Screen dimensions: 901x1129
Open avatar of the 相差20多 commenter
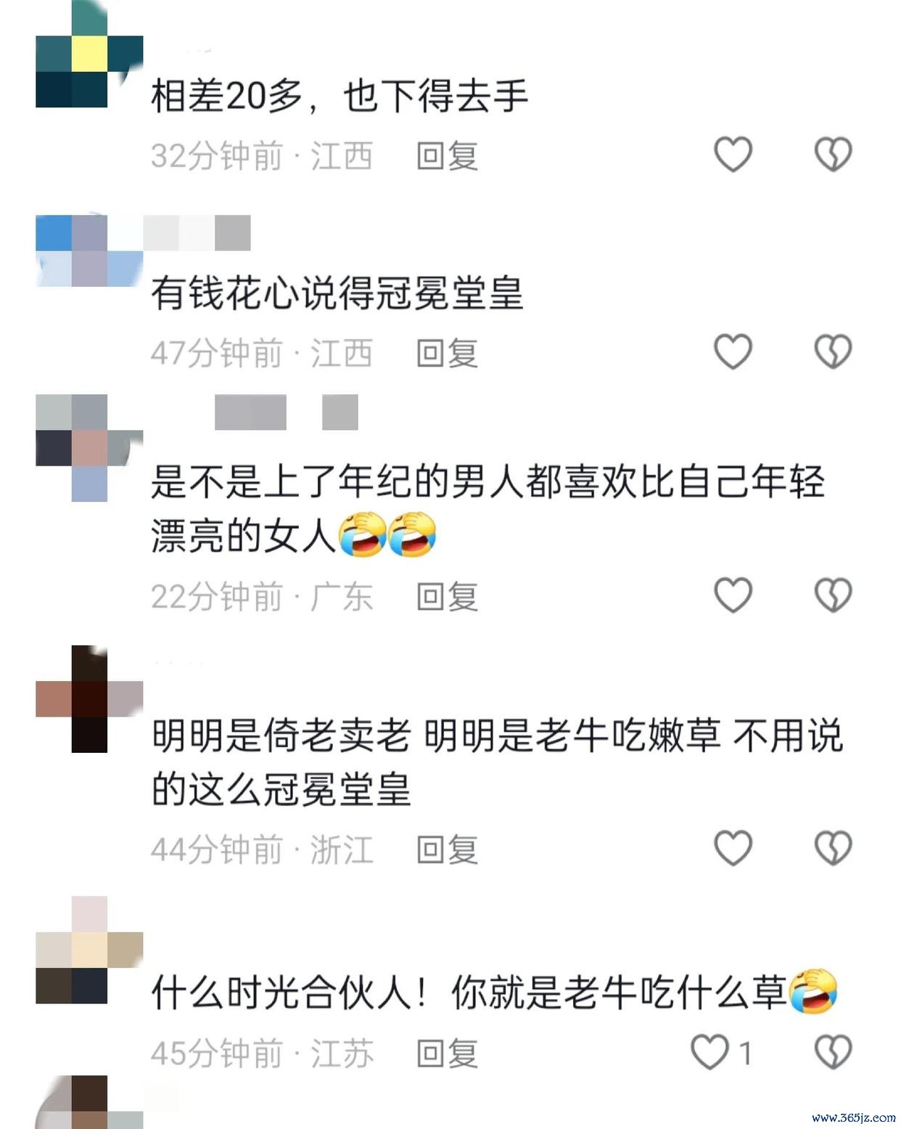pos(89,54)
